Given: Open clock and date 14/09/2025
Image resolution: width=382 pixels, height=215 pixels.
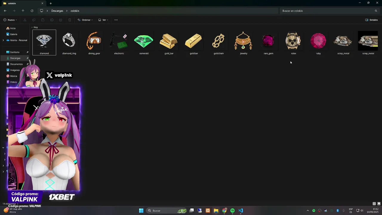Looking at the screenshot, I should (373, 211).
